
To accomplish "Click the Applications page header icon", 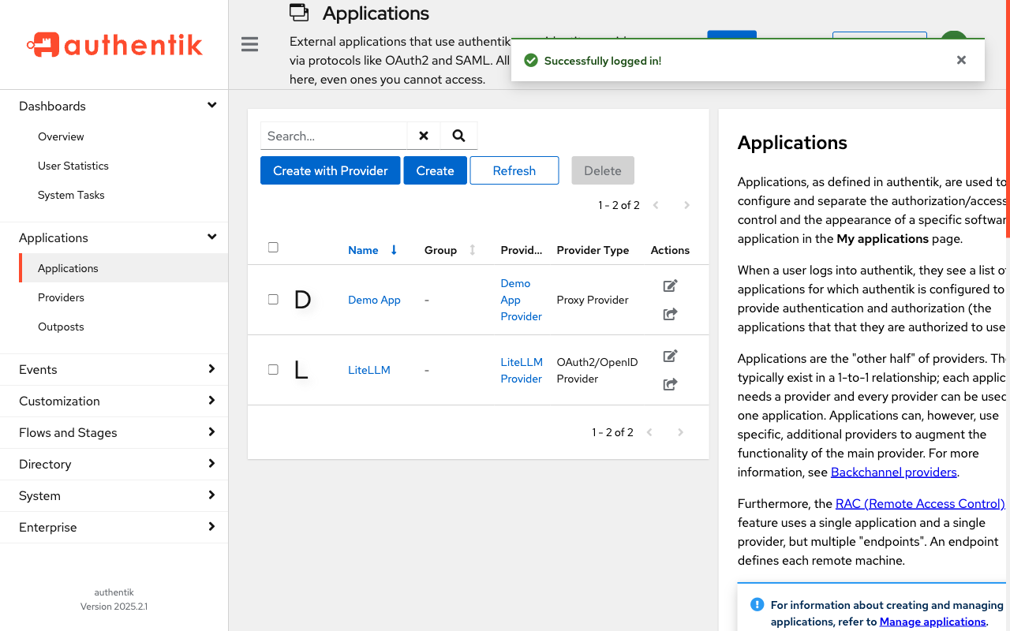I will click(x=299, y=12).
